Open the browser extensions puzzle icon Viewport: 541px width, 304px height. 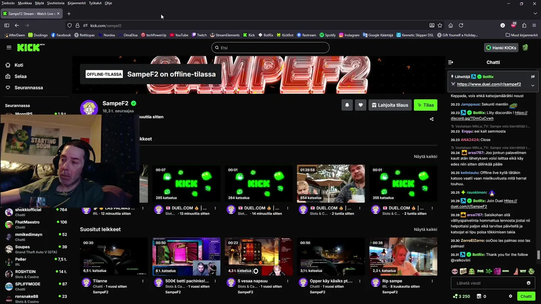pyautogui.click(x=524, y=25)
